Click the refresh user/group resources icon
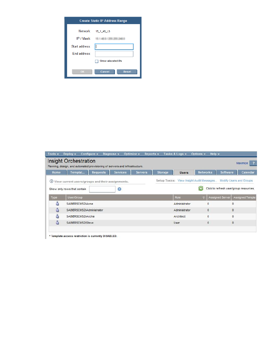Image resolution: width=270 pixels, height=360 pixels. pos(201,189)
